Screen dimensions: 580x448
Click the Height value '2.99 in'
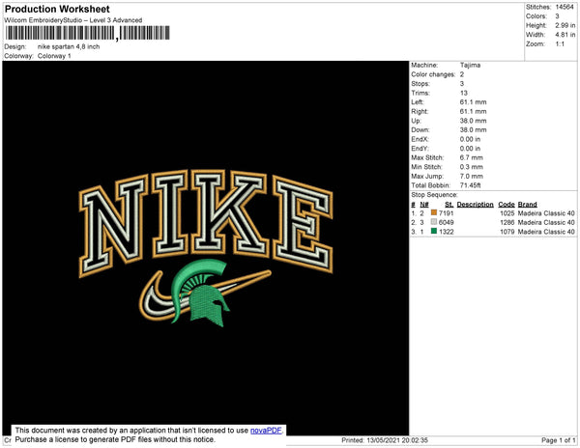565,25
